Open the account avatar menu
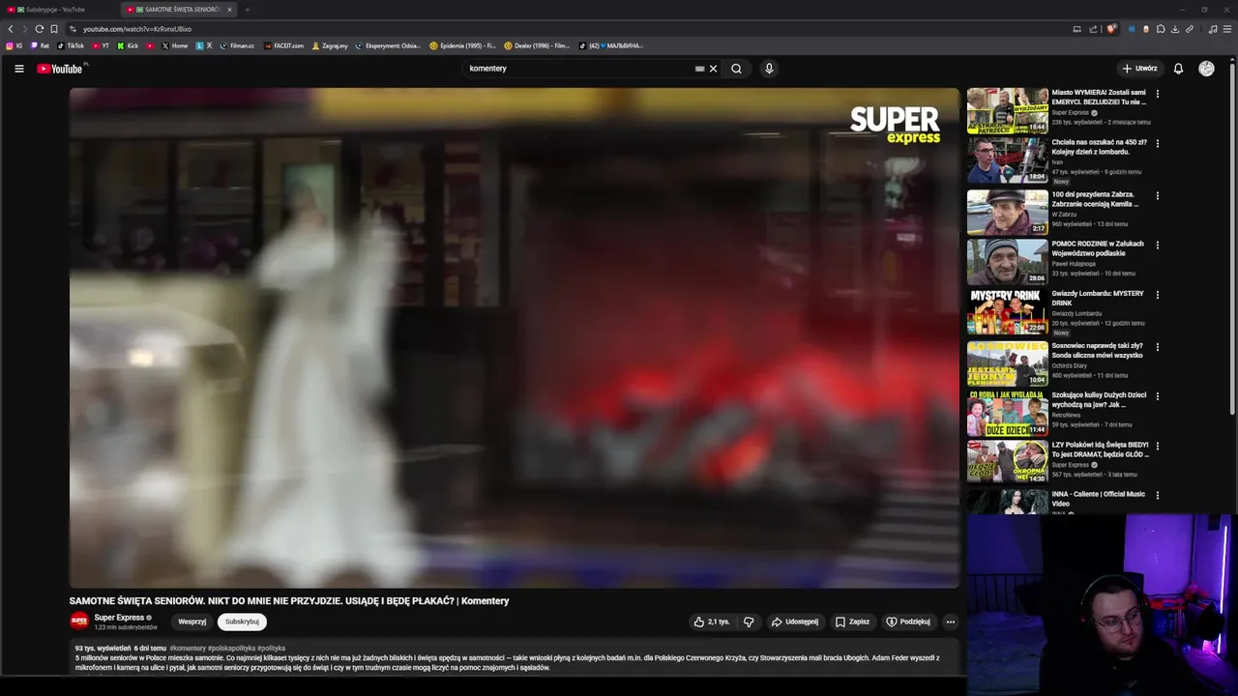The width and height of the screenshot is (1238, 696). [x=1206, y=69]
